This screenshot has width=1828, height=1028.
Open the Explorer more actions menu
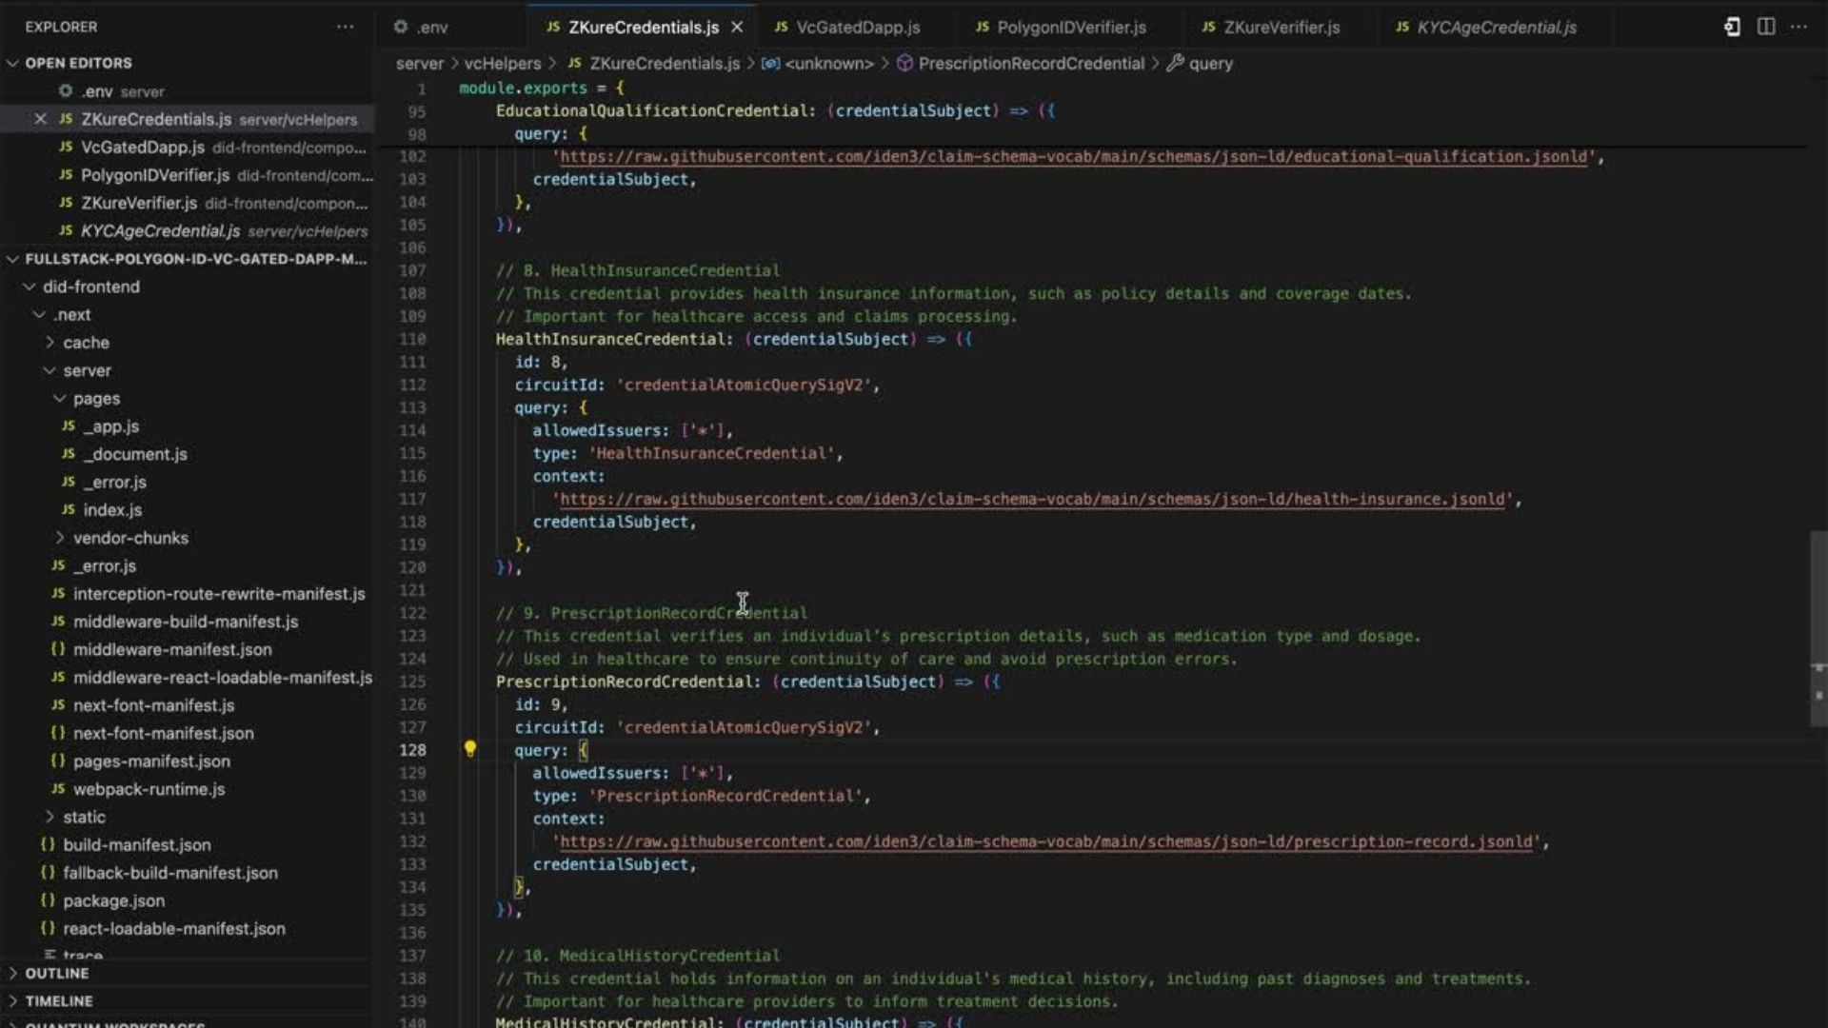pyautogui.click(x=345, y=27)
